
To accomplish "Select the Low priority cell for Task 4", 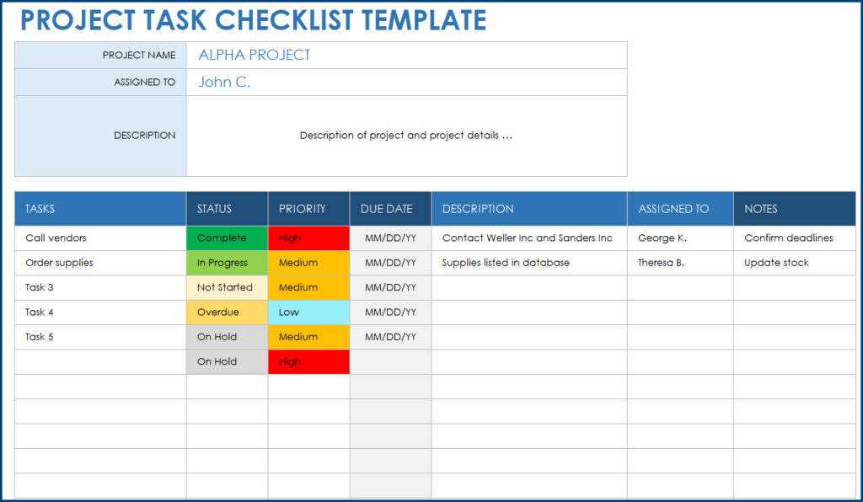I will coord(308,312).
